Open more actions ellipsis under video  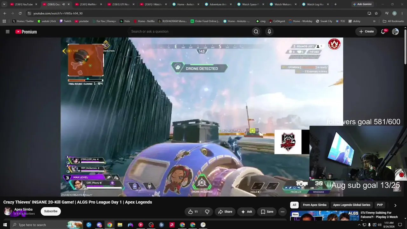coord(282,212)
